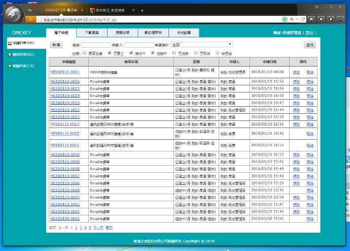Screen dimensions: 350x251
Task: Click green arrow icon beside 簽核列表(82)
Action: pyautogui.click(x=10, y=54)
